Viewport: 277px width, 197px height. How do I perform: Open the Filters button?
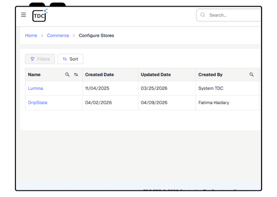[x=40, y=59]
